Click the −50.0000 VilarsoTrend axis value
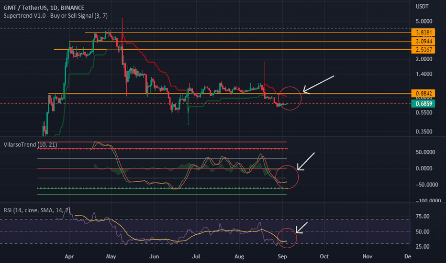This screenshot has width=446, height=263. 427,185
